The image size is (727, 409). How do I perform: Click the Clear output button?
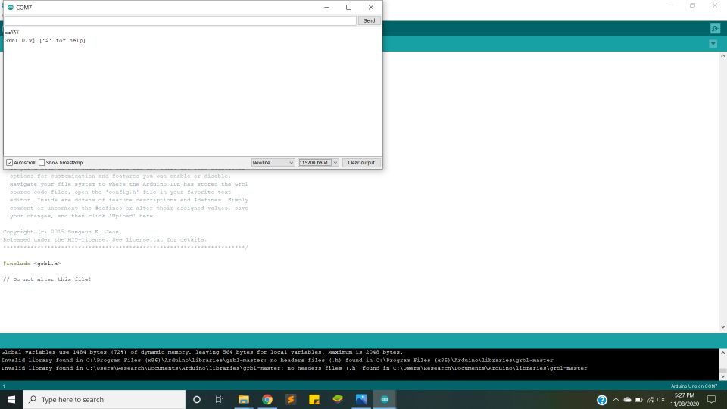click(361, 162)
